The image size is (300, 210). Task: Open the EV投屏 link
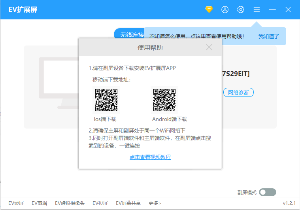pos(100,203)
